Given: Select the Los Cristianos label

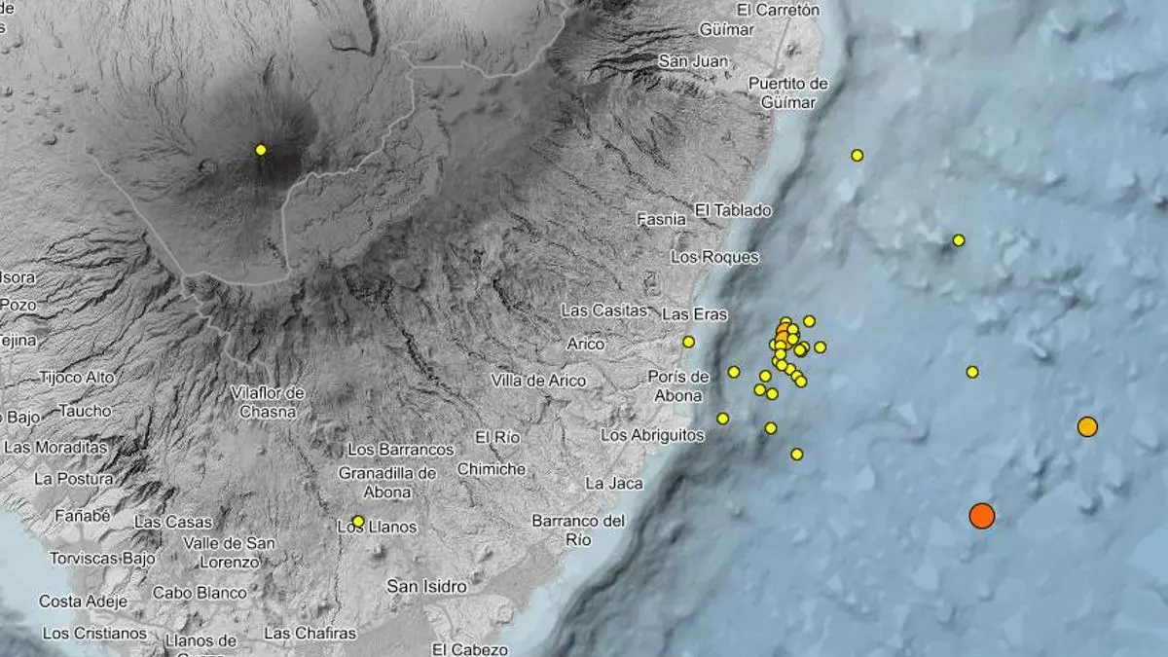Looking at the screenshot, I should pos(94,634).
